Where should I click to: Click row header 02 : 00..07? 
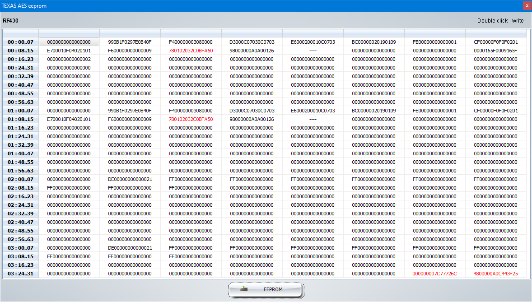pos(21,179)
